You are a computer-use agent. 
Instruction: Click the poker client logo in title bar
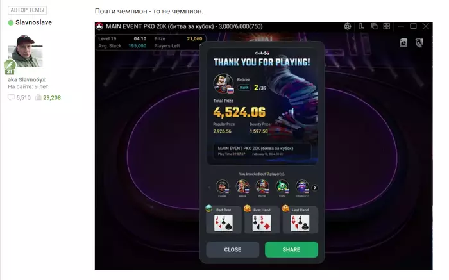pos(99,26)
